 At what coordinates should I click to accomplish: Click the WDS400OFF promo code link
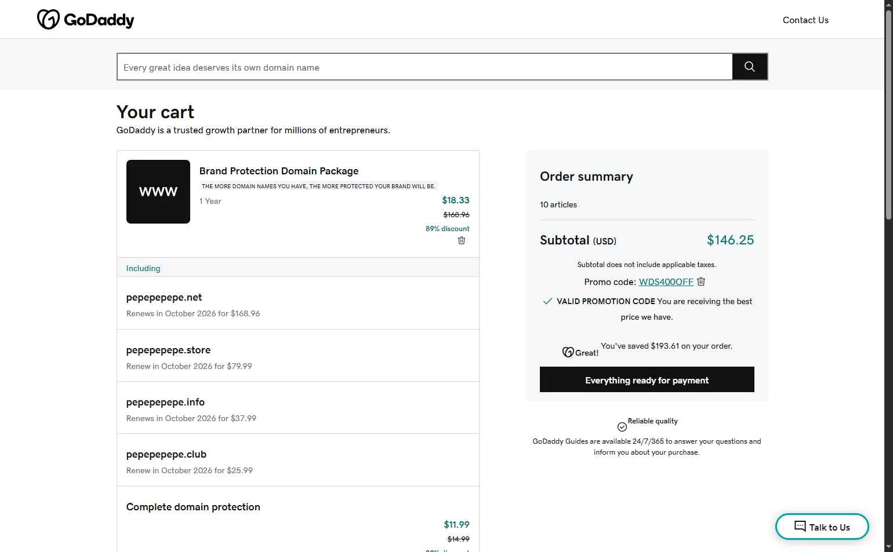click(x=666, y=282)
